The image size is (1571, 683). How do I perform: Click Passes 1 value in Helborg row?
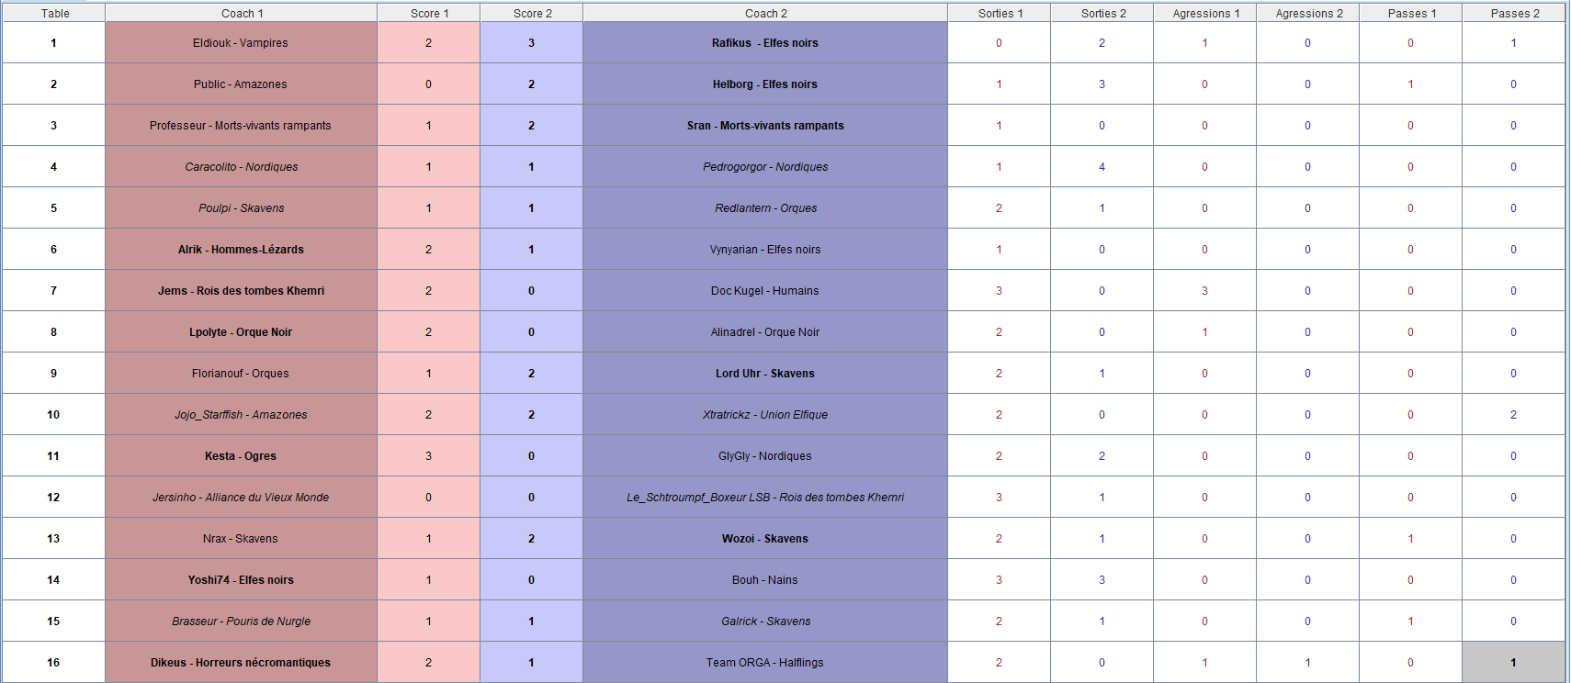point(1410,84)
